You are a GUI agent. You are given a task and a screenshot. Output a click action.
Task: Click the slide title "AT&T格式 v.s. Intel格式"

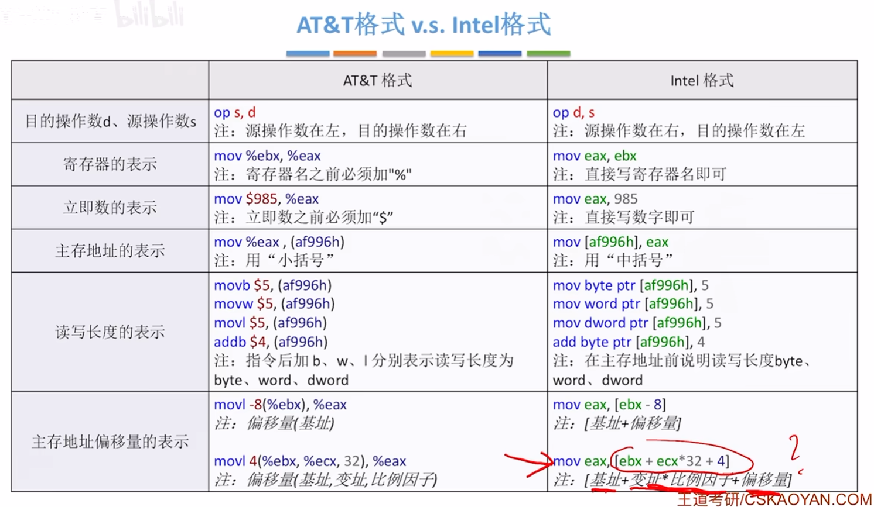tap(424, 25)
